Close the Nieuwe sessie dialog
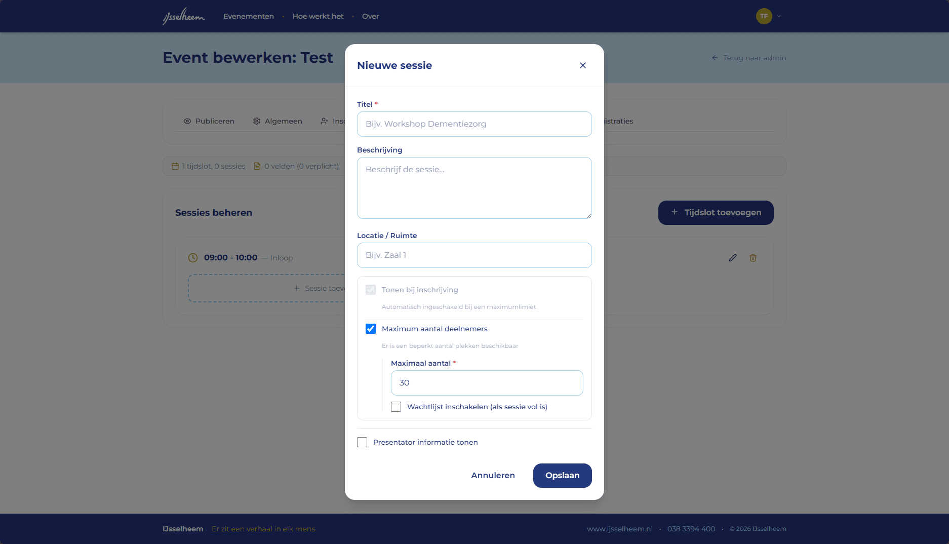The image size is (949, 544). 583,65
